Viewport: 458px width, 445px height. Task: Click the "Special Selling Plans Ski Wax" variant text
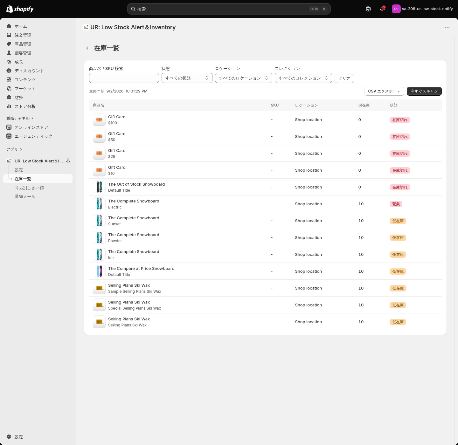coord(135,308)
